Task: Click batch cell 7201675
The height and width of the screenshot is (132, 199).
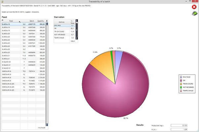Action: 32,87
